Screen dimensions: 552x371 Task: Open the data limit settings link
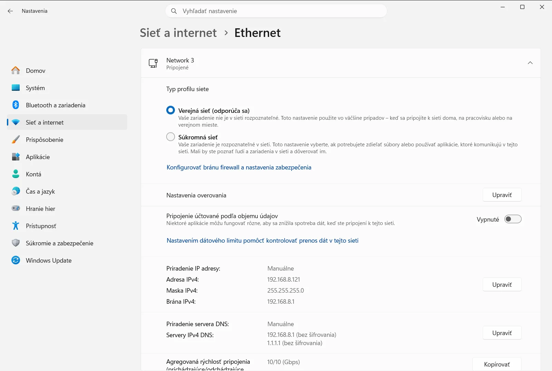[x=263, y=241]
